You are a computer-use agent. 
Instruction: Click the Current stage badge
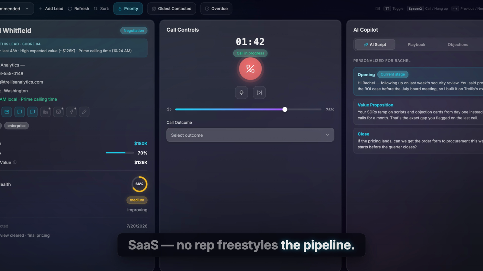[393, 74]
